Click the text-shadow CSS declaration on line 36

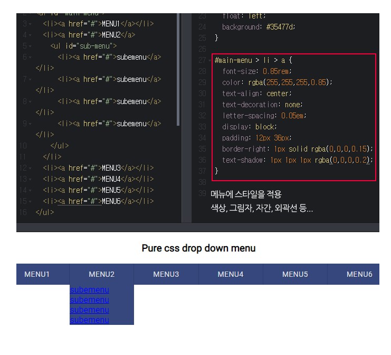click(x=298, y=160)
